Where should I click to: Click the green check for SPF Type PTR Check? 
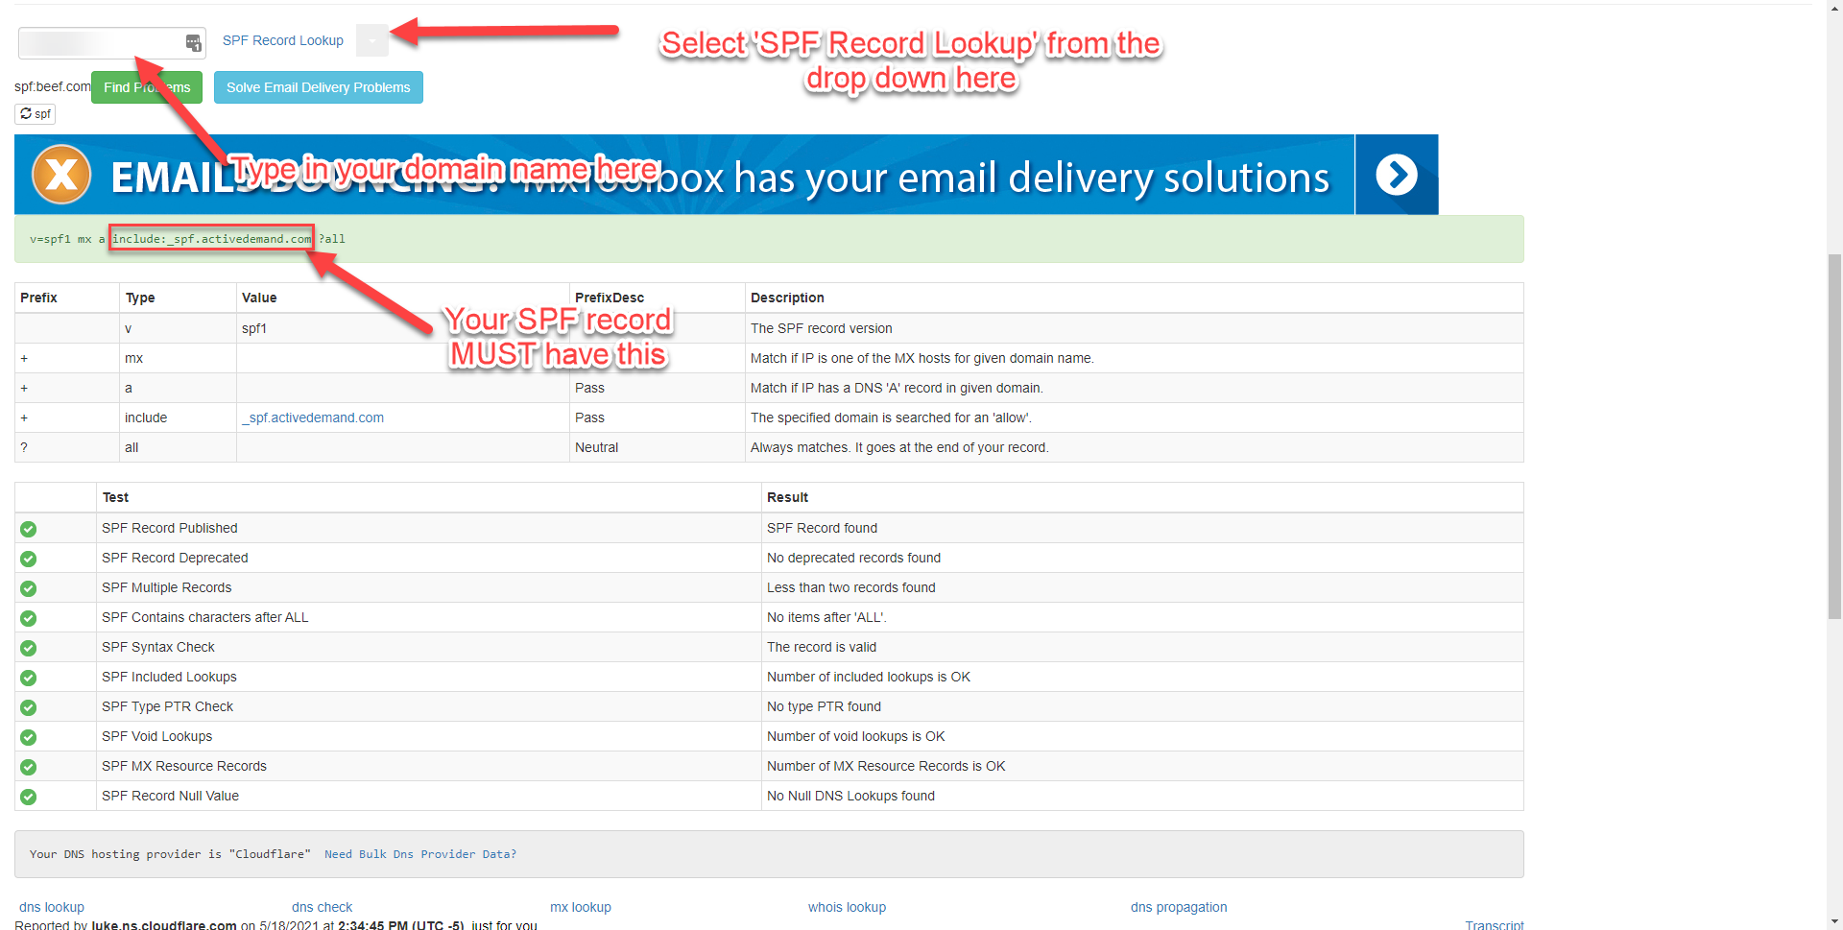(x=29, y=707)
